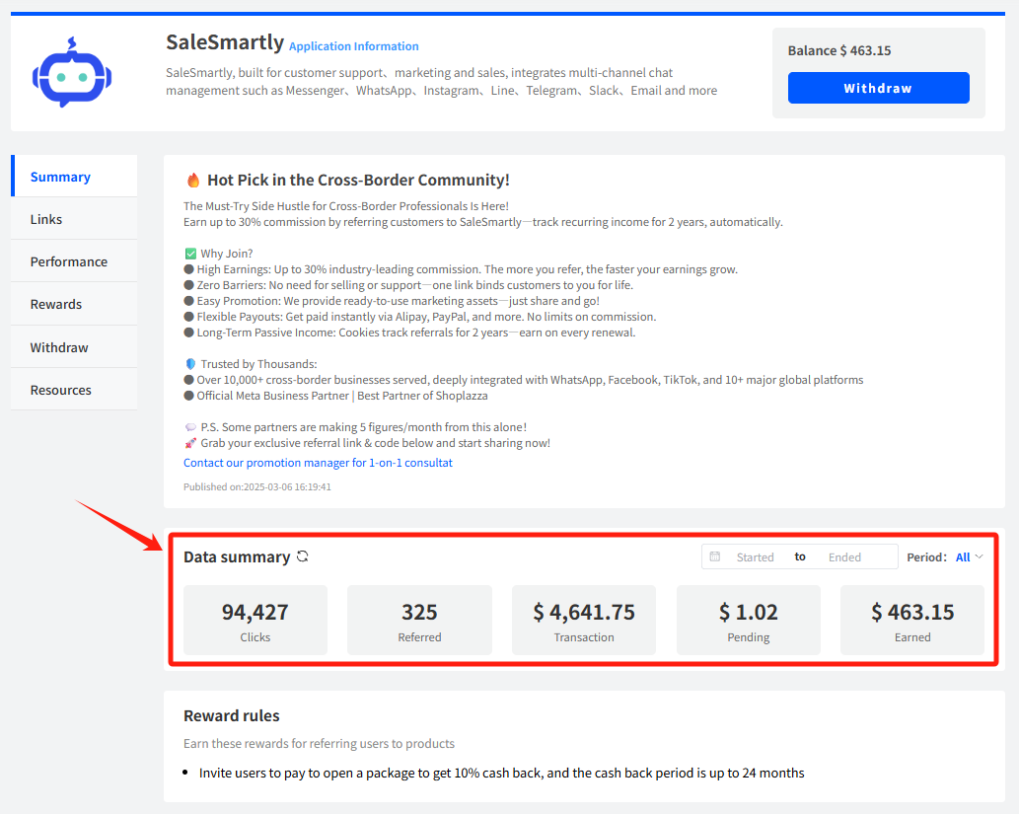This screenshot has width=1019, height=814.
Task: Select the 325 Referred stat card
Action: coord(419,621)
